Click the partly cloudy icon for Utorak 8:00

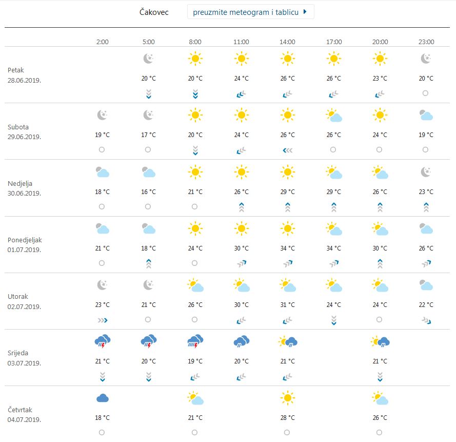(195, 285)
